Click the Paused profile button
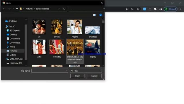Image resolution: width=184 pixels, height=104 pixels. point(170,9)
